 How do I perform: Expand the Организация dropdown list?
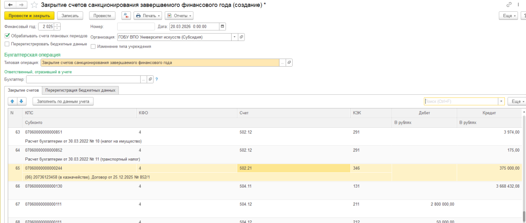click(x=234, y=37)
